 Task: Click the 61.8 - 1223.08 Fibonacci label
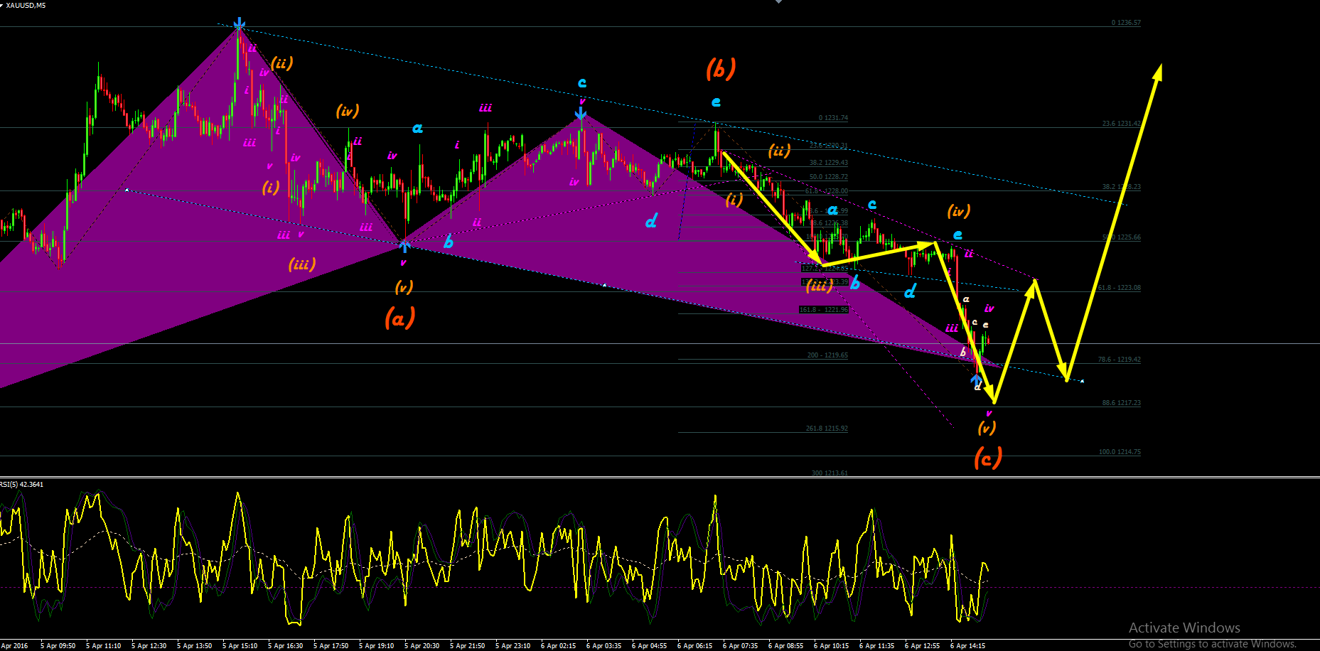click(1119, 288)
